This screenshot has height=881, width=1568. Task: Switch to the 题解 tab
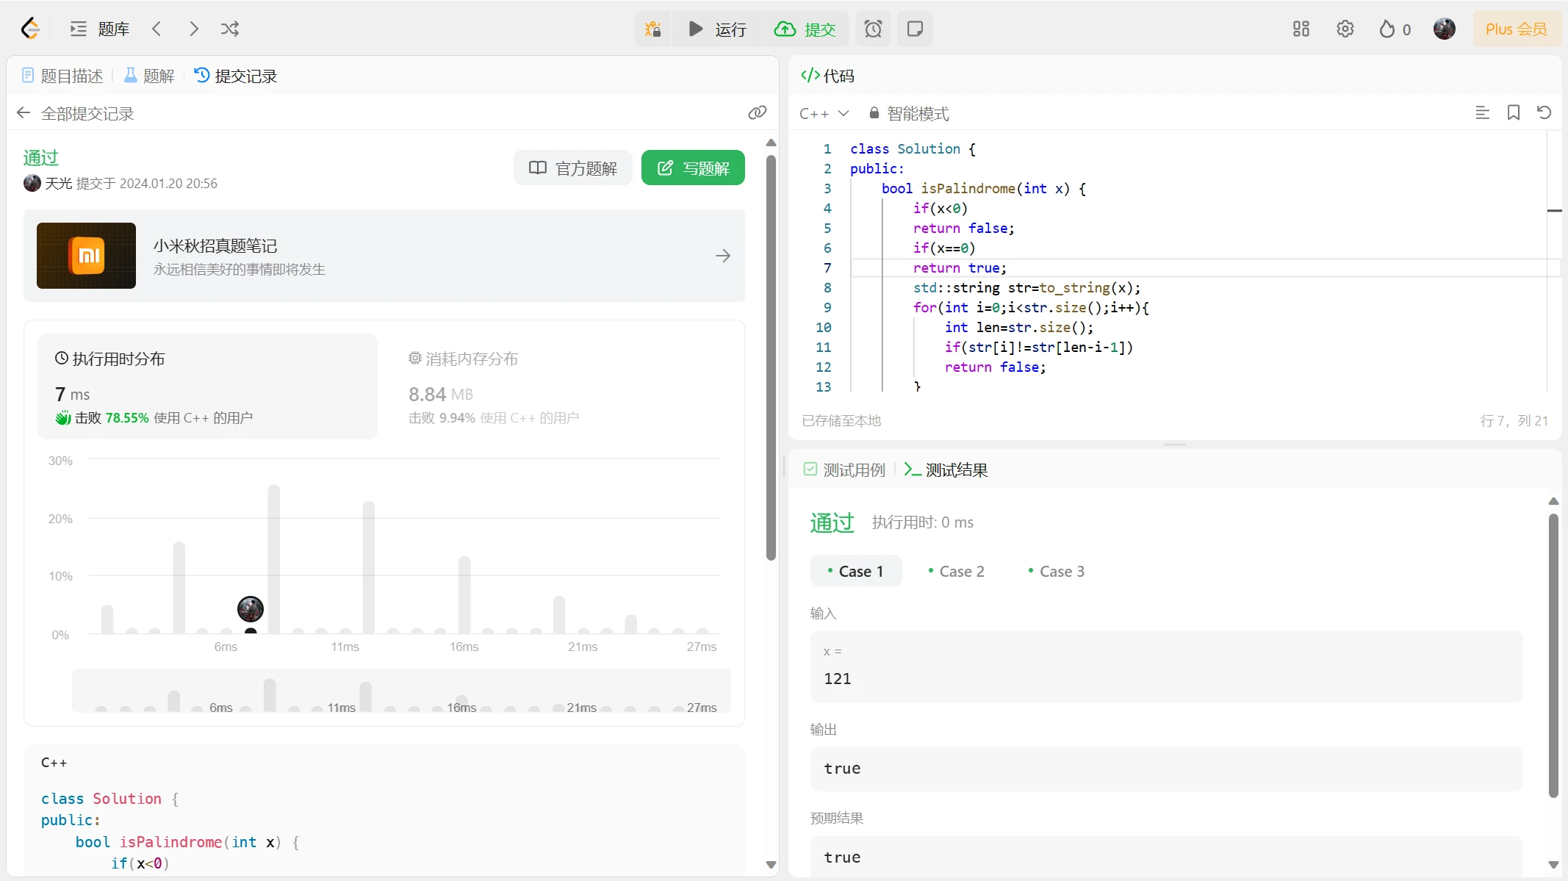(x=149, y=76)
